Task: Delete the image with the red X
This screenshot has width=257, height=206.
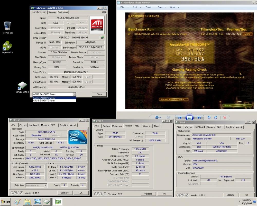Action: pyautogui.click(x=225, y=118)
